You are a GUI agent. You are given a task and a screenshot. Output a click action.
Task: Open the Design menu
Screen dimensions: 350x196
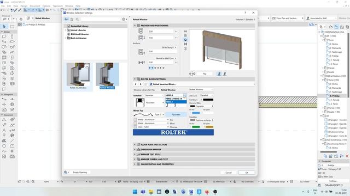pos(24,6)
